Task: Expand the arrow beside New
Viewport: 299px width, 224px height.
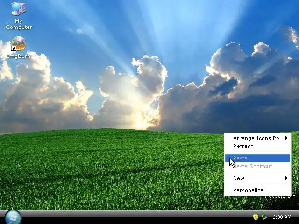Action: click(x=286, y=178)
